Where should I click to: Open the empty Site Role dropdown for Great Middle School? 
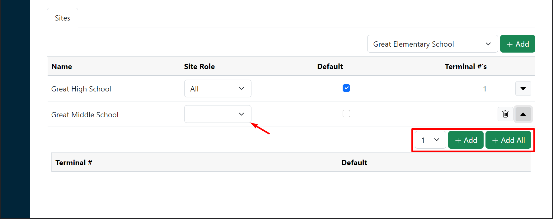coord(218,114)
